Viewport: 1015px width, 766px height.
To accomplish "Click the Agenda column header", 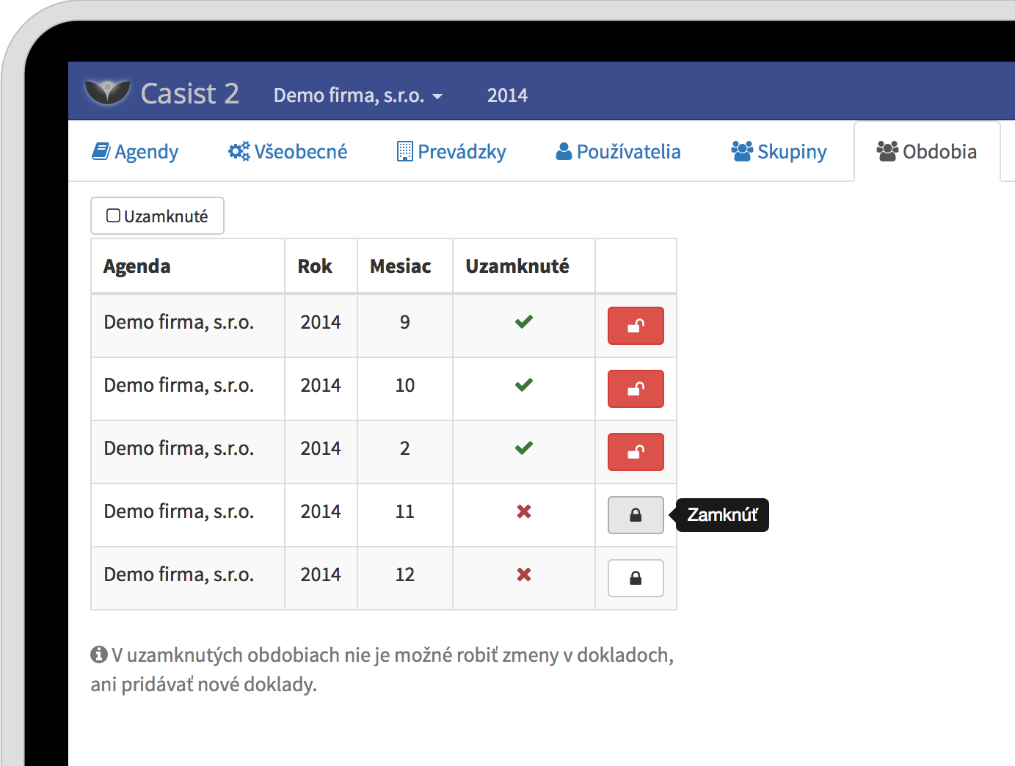I will point(137,266).
